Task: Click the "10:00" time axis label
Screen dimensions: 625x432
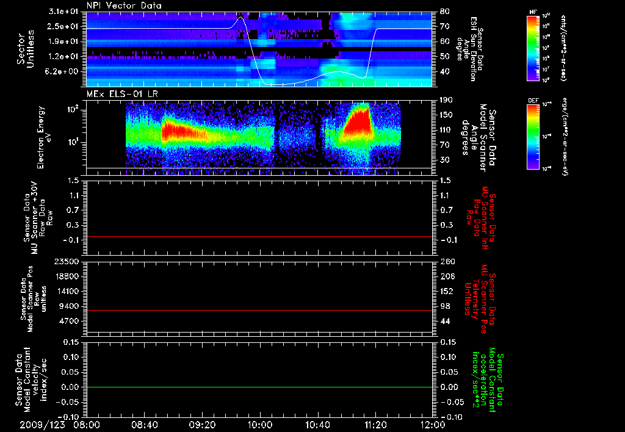Action: [259, 425]
